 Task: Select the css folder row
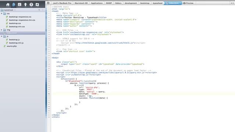click(22, 14)
